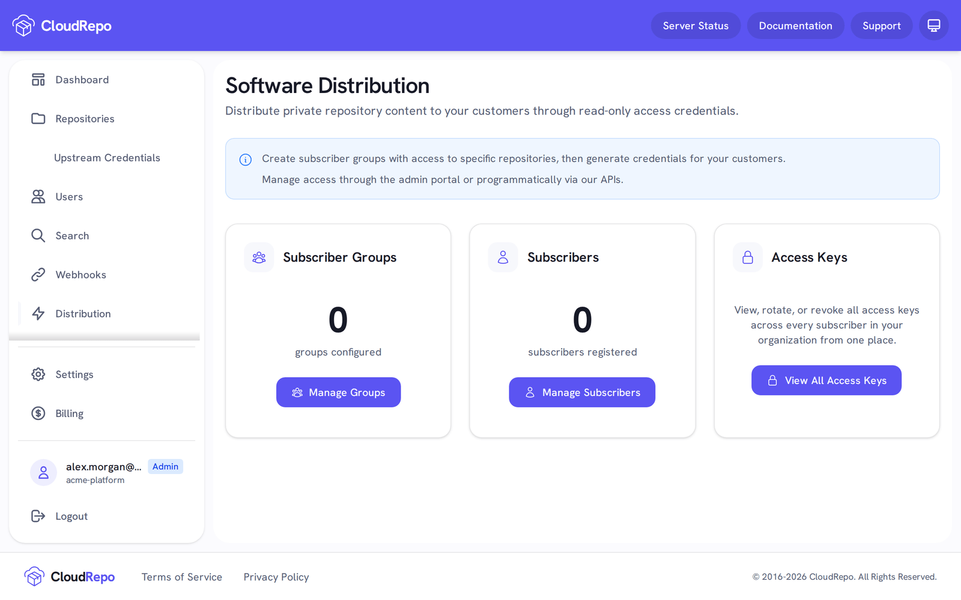Open the Dashboard menu item
961x600 pixels.
[106, 80]
